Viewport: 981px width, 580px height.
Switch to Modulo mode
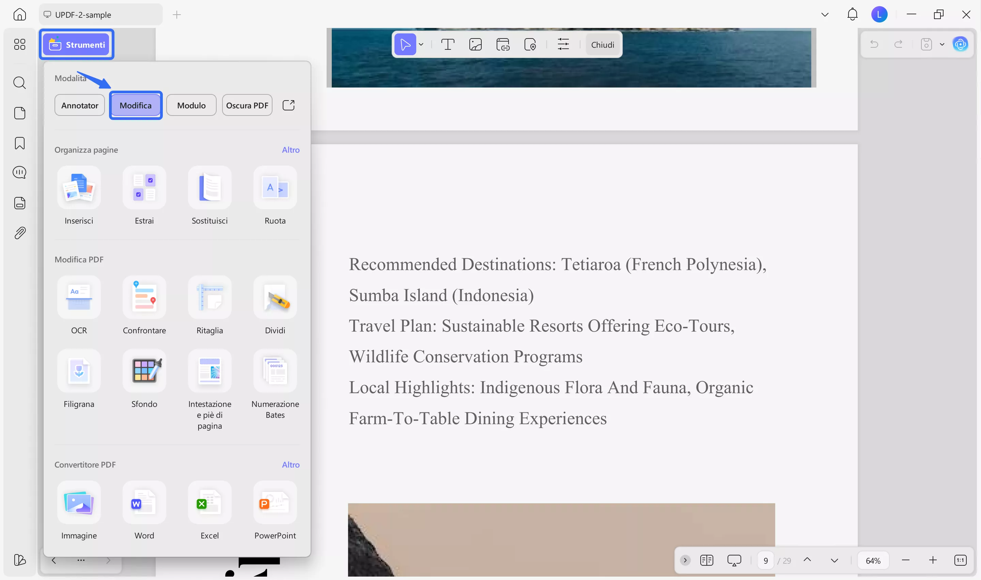coord(191,106)
